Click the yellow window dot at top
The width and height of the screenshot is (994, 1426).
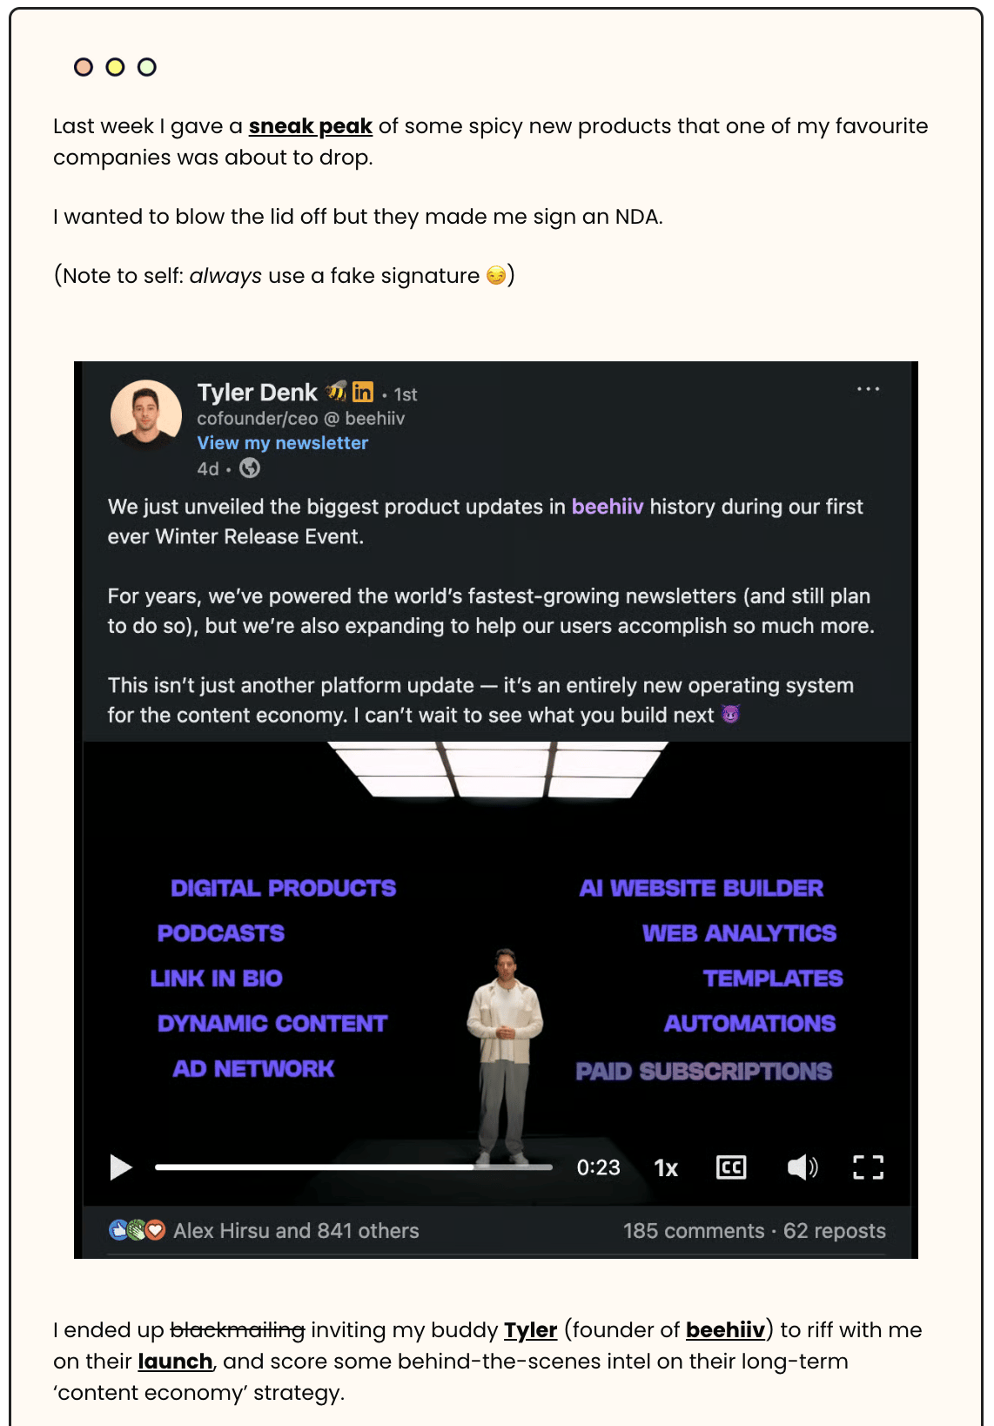click(x=115, y=67)
